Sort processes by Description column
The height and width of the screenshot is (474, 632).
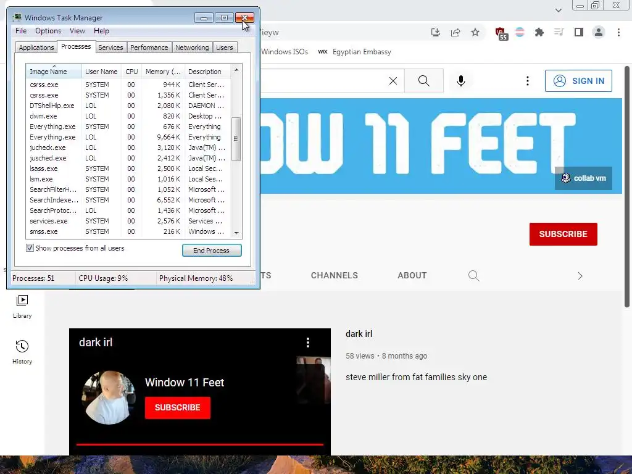pos(207,72)
